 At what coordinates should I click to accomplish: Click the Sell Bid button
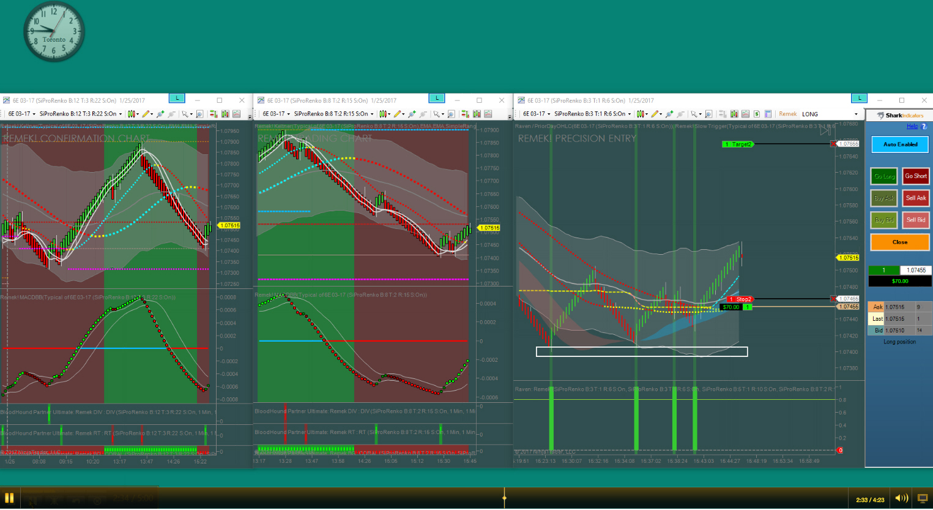coord(916,220)
